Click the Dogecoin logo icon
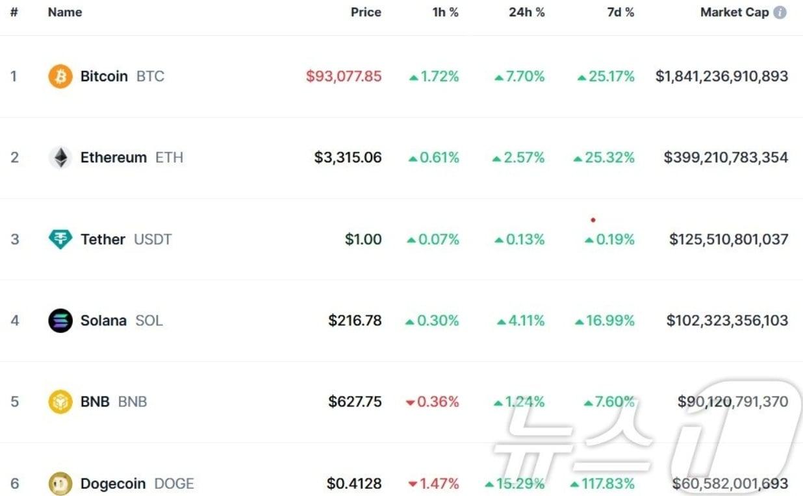 (60, 484)
